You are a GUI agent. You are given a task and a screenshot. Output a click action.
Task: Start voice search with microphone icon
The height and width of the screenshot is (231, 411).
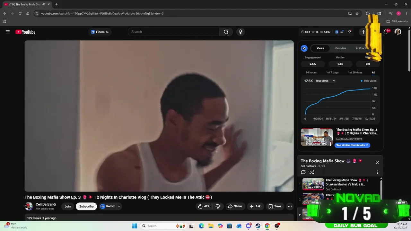(240, 32)
